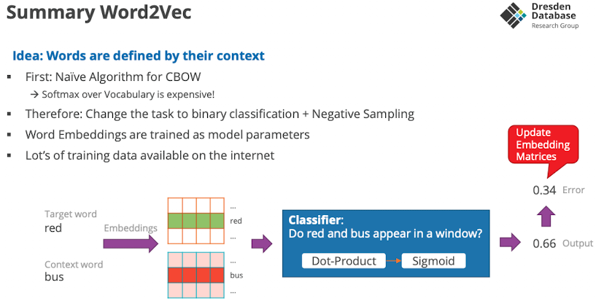Screen dimensions: 596x301
Task: Select the context word 'bus'
Action: click(x=55, y=277)
